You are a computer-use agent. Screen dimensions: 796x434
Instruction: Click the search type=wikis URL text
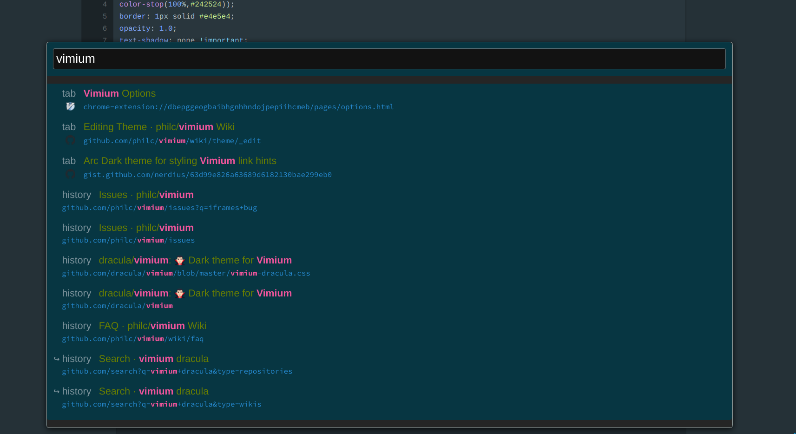click(162, 404)
